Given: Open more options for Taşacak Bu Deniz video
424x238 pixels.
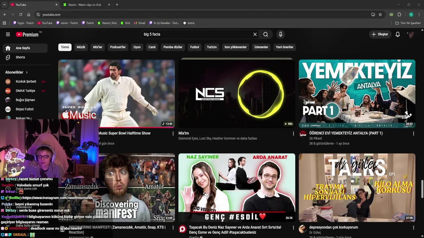Looking at the screenshot, I should coord(293,227).
